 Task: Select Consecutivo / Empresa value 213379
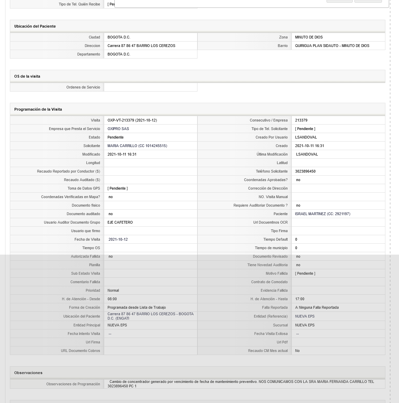click(x=301, y=120)
